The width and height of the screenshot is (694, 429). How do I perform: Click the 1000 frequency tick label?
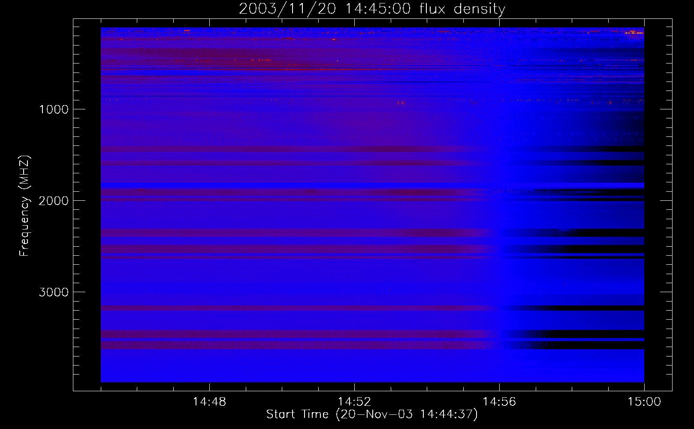(x=54, y=109)
